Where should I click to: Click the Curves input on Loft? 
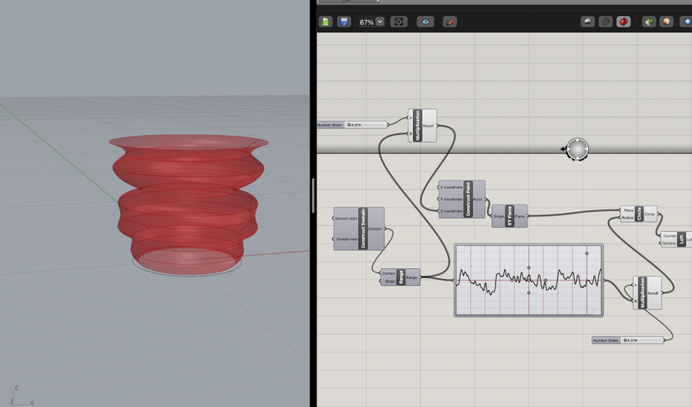(670, 236)
